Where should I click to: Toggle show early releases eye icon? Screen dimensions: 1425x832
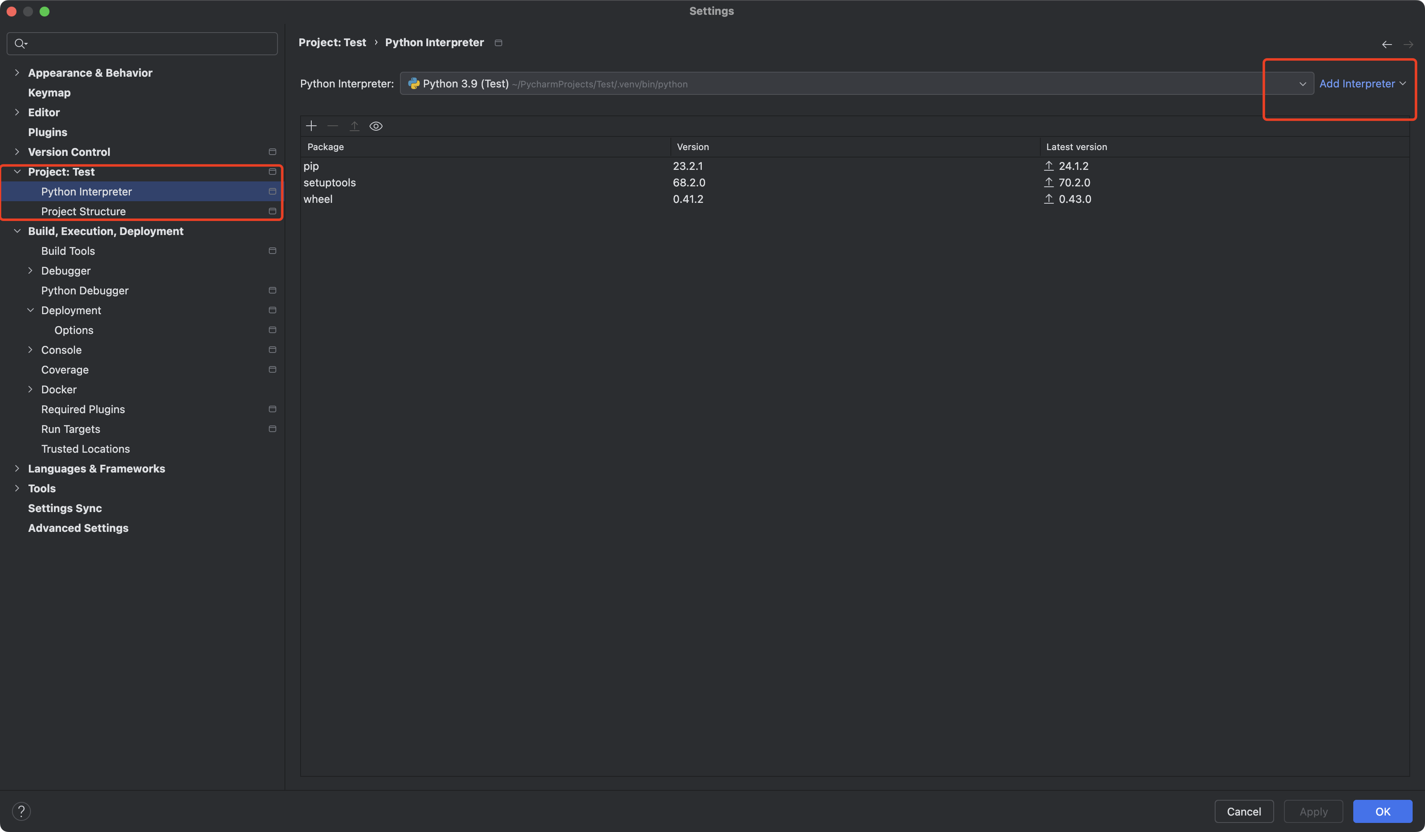(376, 126)
